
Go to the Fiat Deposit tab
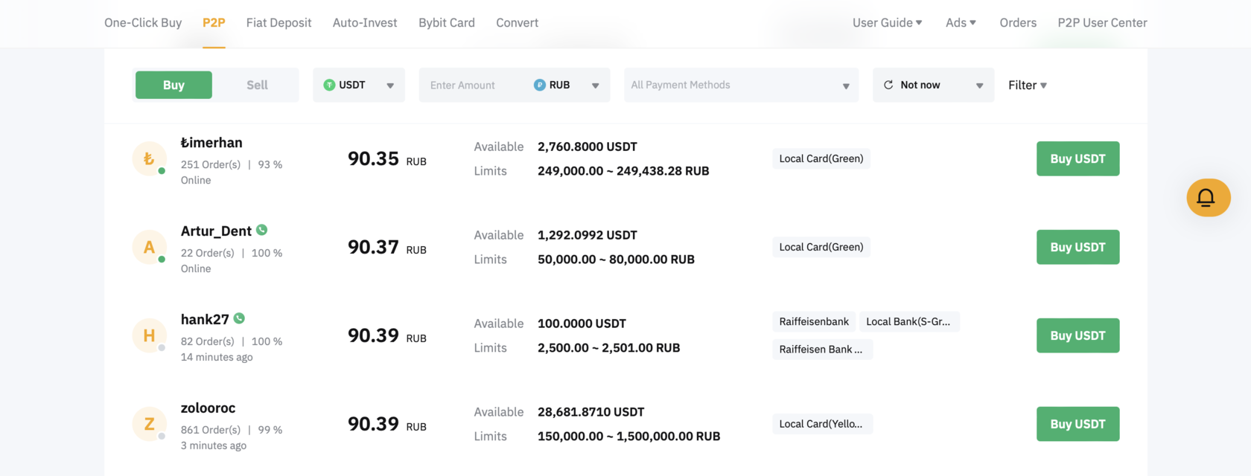pyautogui.click(x=278, y=22)
